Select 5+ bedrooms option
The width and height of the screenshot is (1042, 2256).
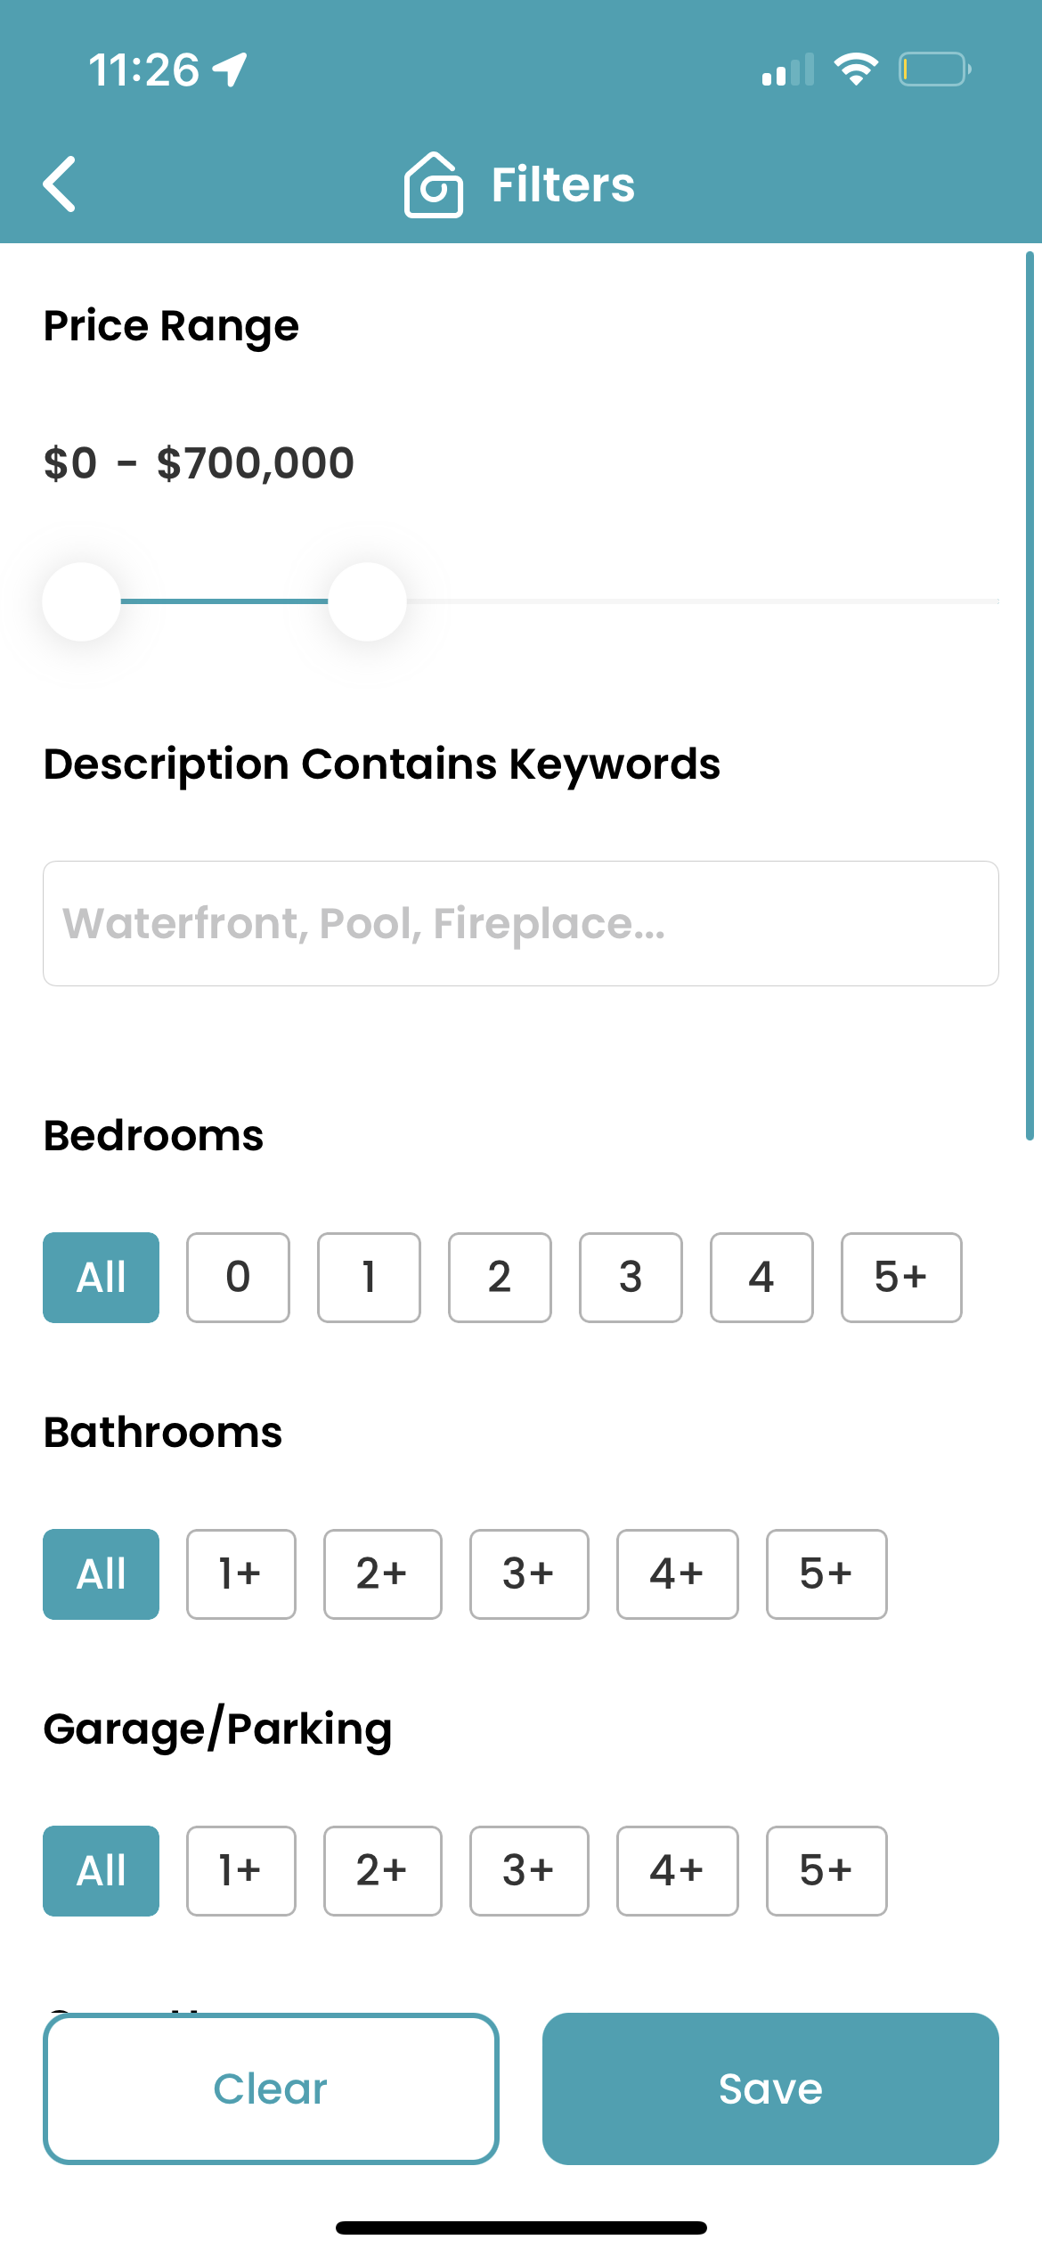[x=901, y=1278]
